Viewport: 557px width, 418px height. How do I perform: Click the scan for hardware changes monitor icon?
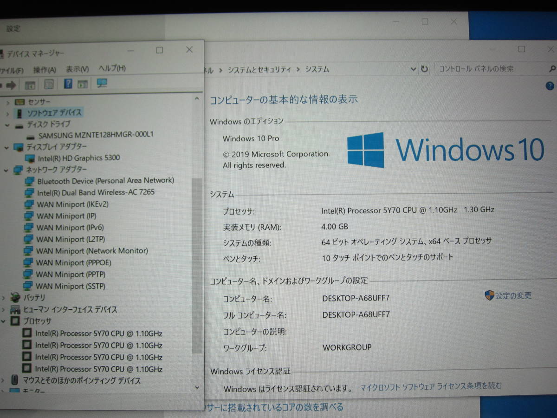[x=102, y=83]
